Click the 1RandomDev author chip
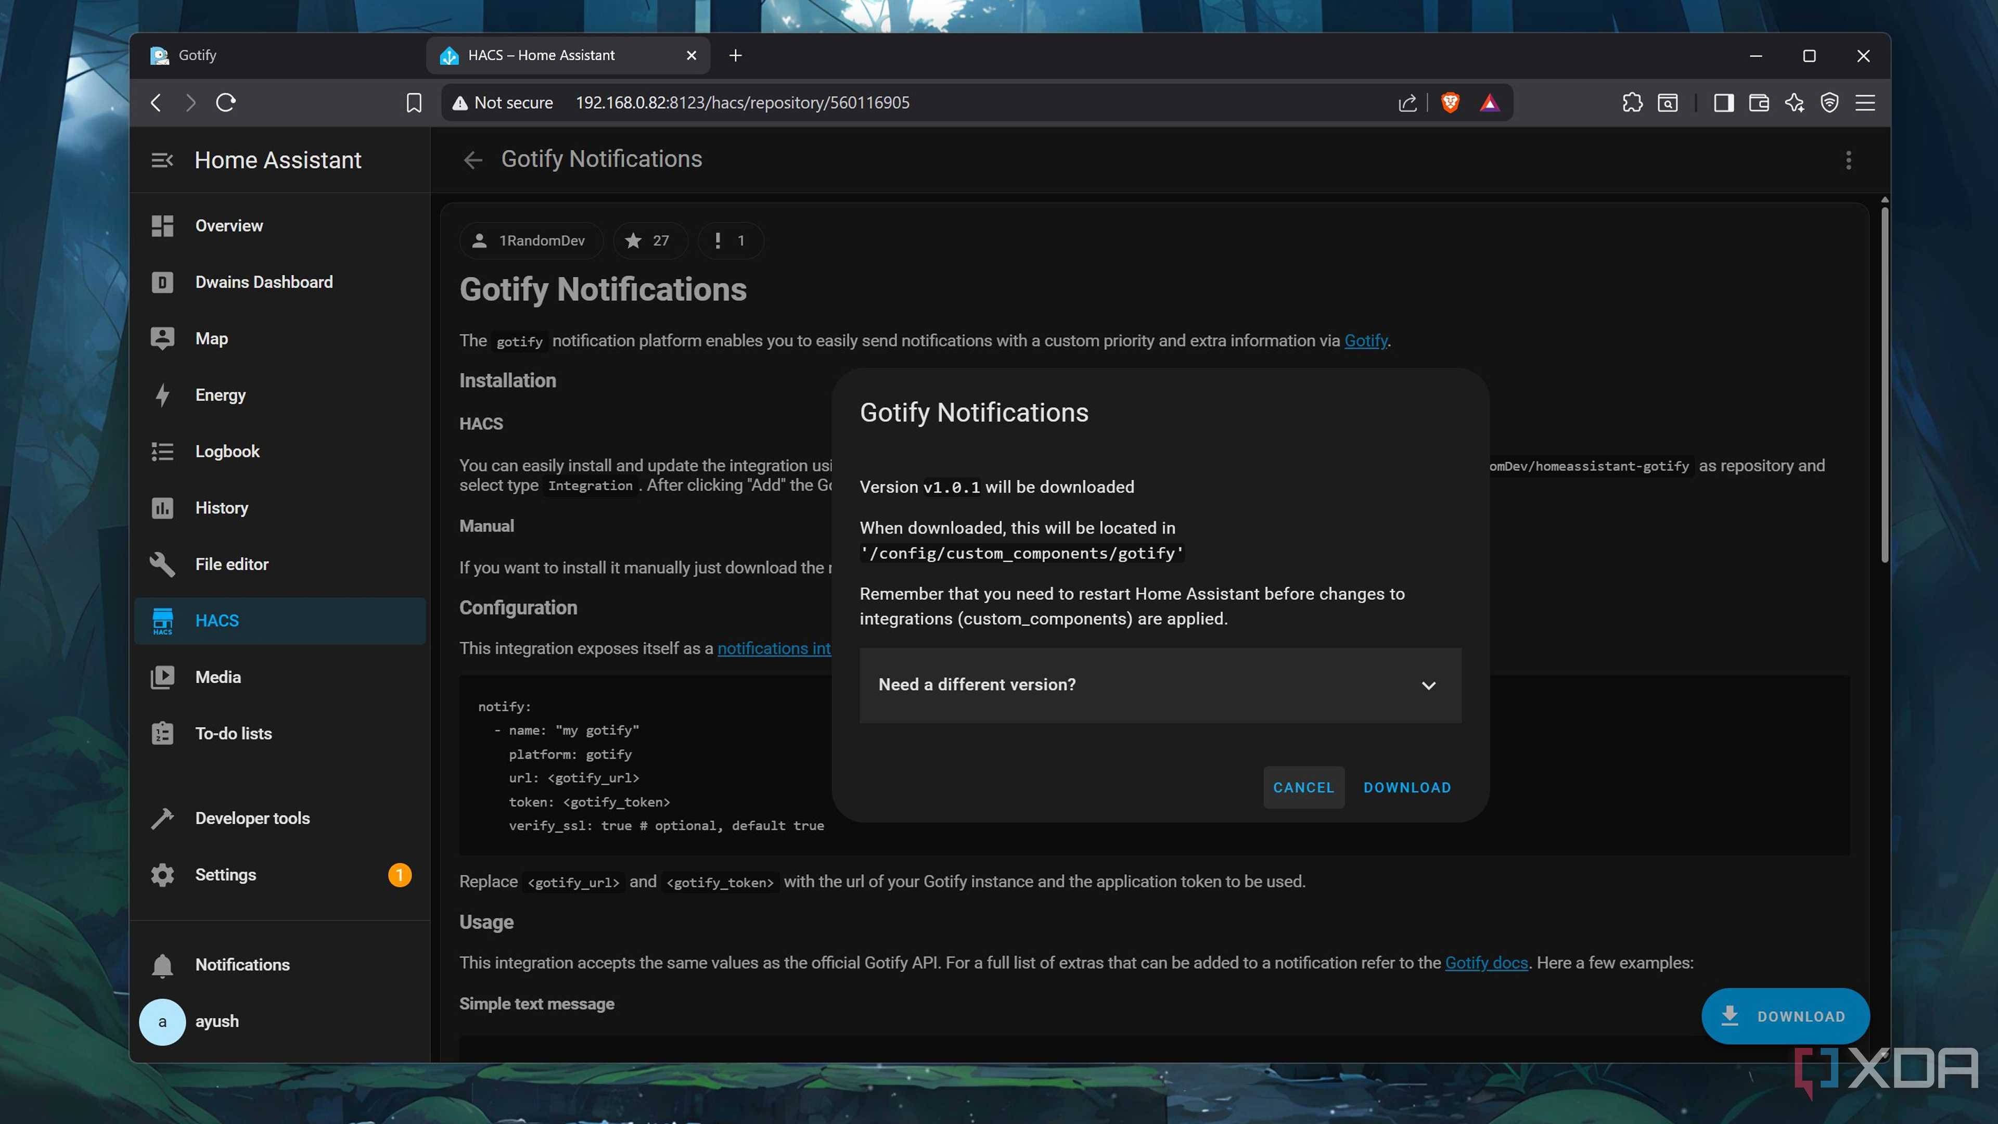The image size is (1998, 1124). (531, 240)
